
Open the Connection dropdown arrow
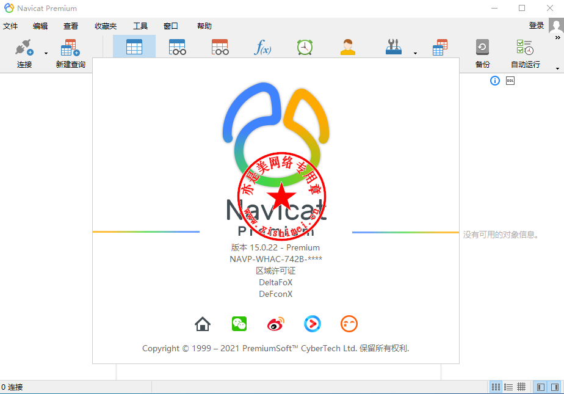click(x=46, y=54)
